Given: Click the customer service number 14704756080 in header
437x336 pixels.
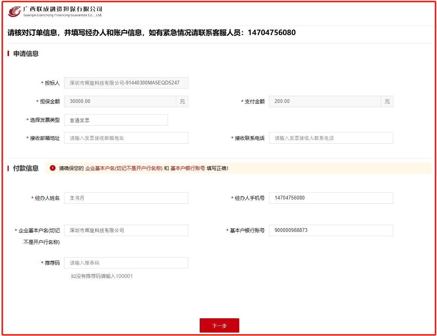Looking at the screenshot, I should tap(272, 33).
